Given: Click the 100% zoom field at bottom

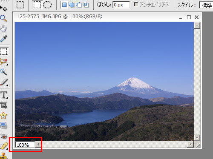Looking at the screenshot, I should tap(25, 145).
